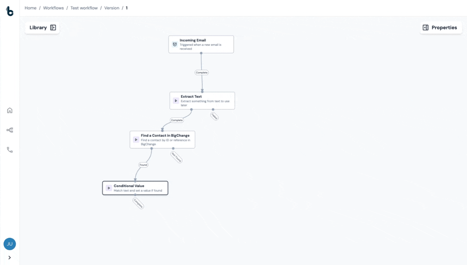Click the JU user avatar
Screen dimensions: 467x265
(x=10, y=244)
